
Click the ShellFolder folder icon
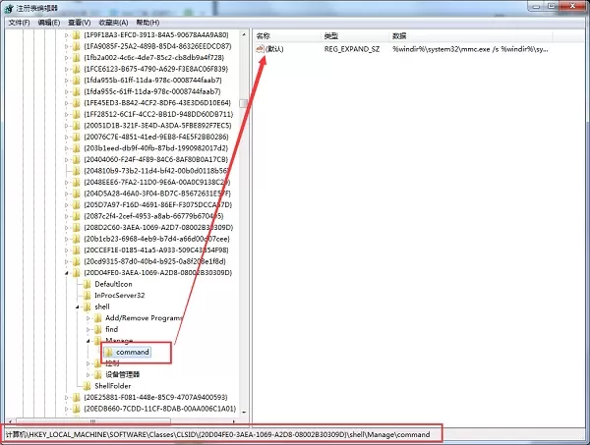click(87, 386)
